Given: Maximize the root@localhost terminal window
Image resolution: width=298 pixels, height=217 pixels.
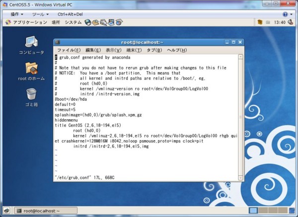Looking at the screenshot, I should (233, 42).
